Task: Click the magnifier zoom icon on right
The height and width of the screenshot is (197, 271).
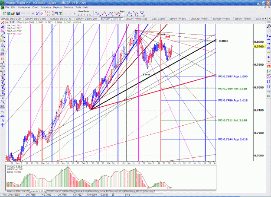Action: pos(268,26)
